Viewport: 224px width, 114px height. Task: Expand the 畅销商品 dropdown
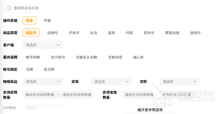click(43, 82)
